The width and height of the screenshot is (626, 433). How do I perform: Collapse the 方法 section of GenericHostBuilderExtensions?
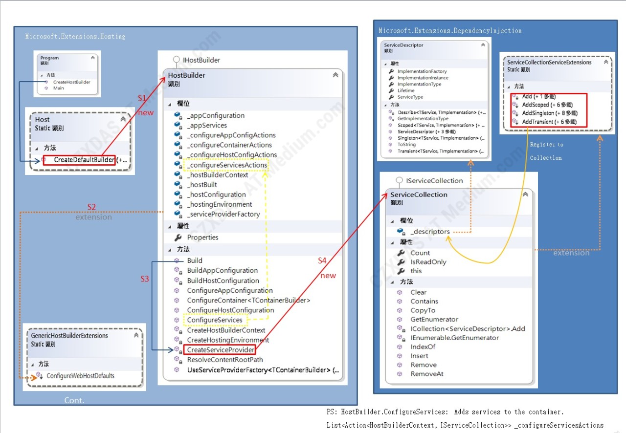[33, 364]
